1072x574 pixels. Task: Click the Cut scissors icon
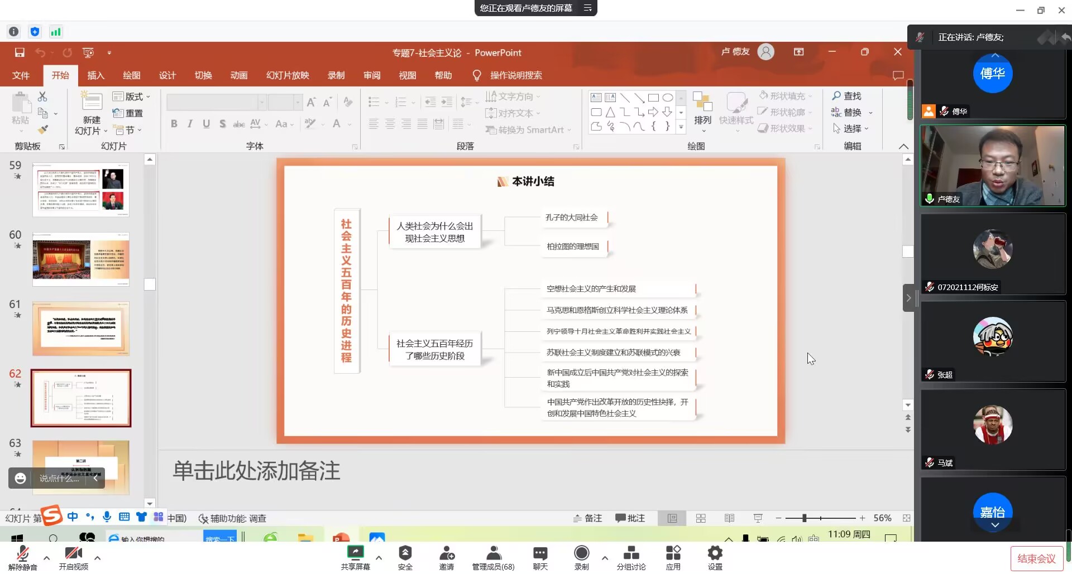point(42,97)
